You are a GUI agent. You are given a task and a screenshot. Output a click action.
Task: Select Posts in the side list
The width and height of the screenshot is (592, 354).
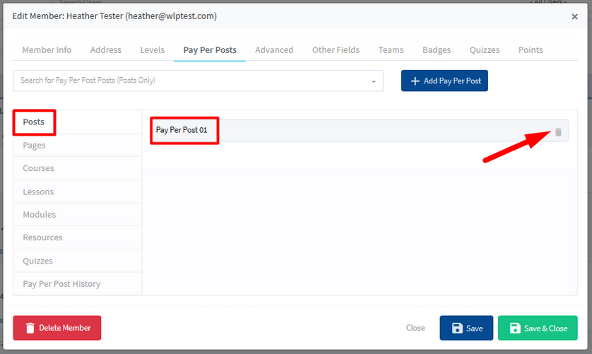pyautogui.click(x=78, y=122)
